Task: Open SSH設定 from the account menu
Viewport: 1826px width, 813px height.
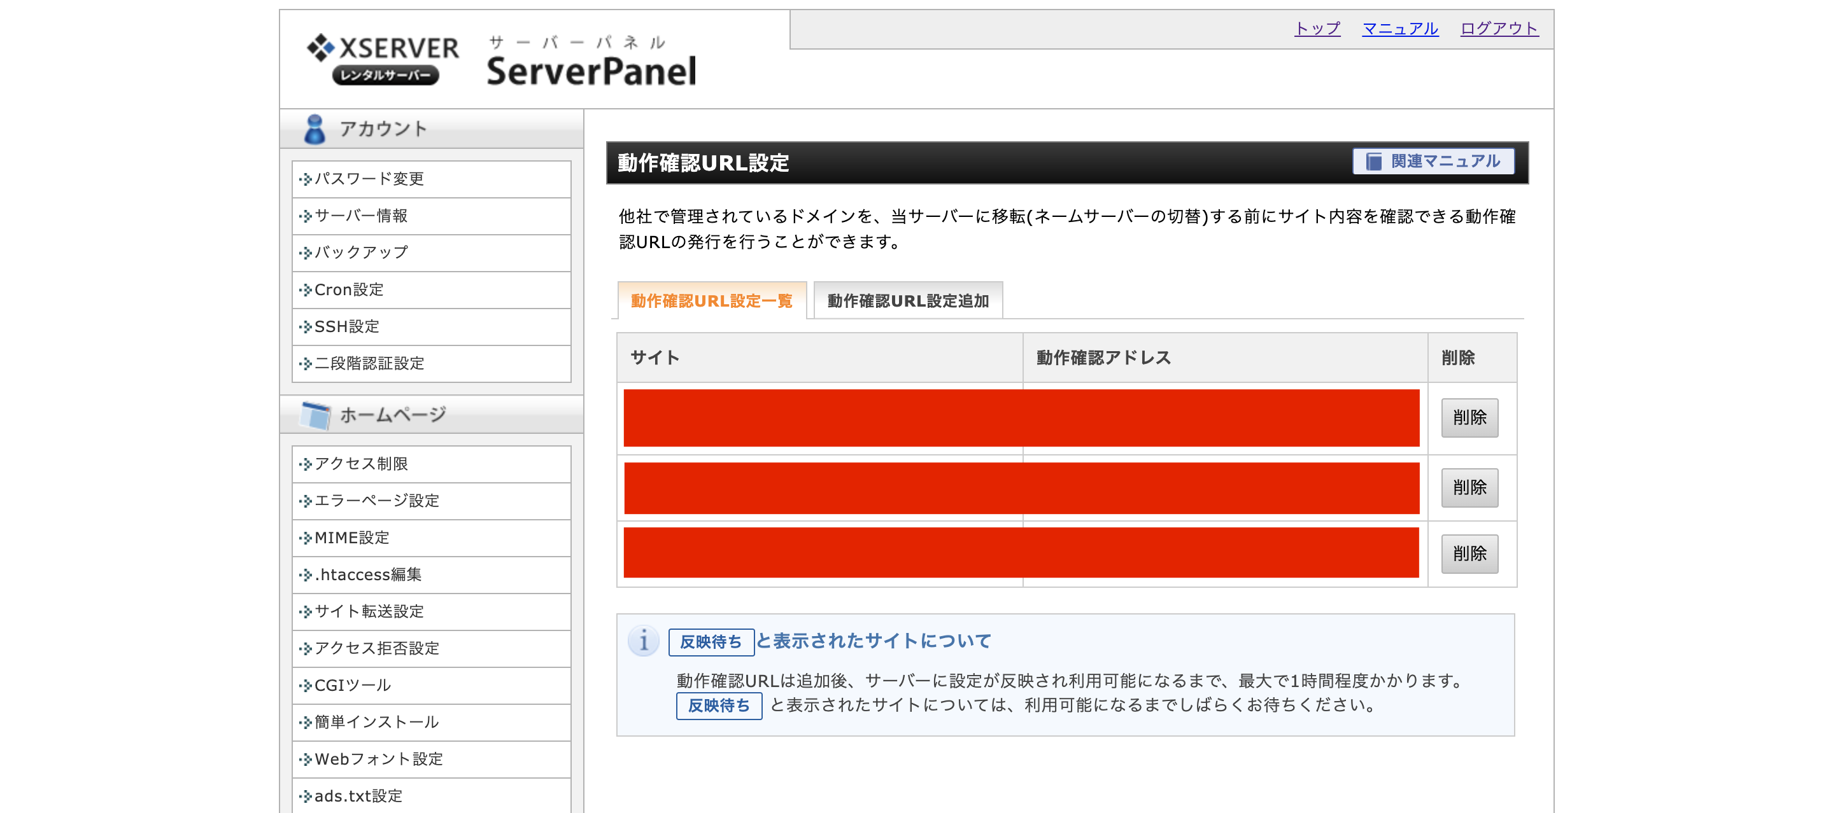Action: point(346,326)
